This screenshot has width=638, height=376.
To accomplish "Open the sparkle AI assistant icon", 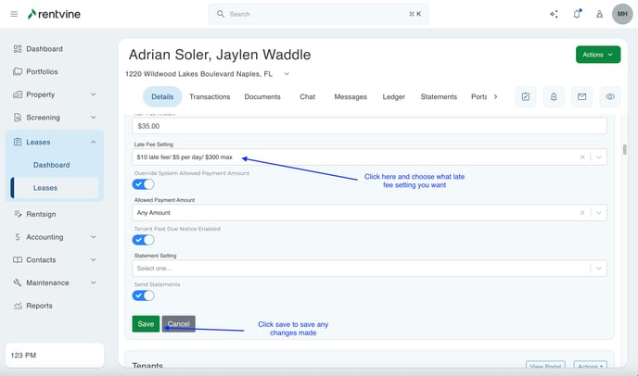I will point(554,14).
